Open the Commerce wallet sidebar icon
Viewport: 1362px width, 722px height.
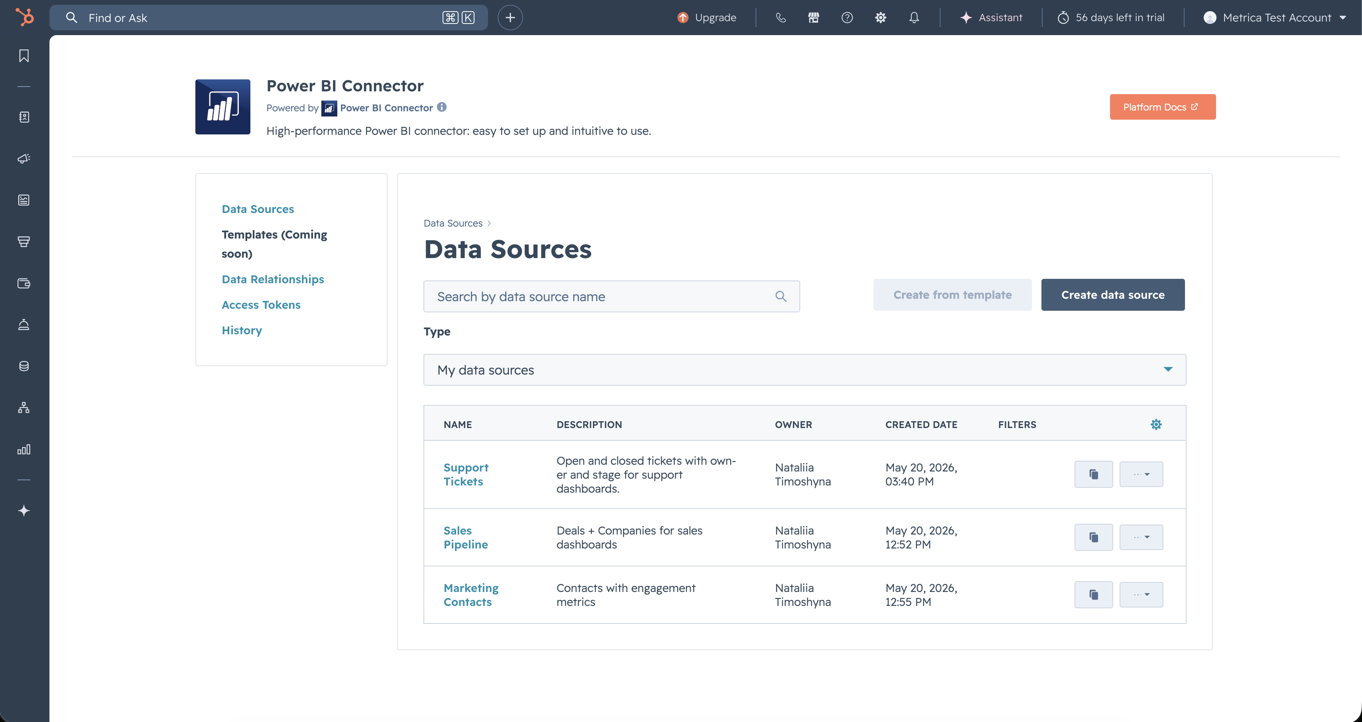coord(24,283)
